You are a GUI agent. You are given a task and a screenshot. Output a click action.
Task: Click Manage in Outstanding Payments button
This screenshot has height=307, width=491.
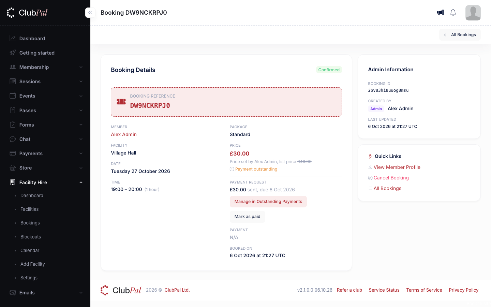point(268,202)
